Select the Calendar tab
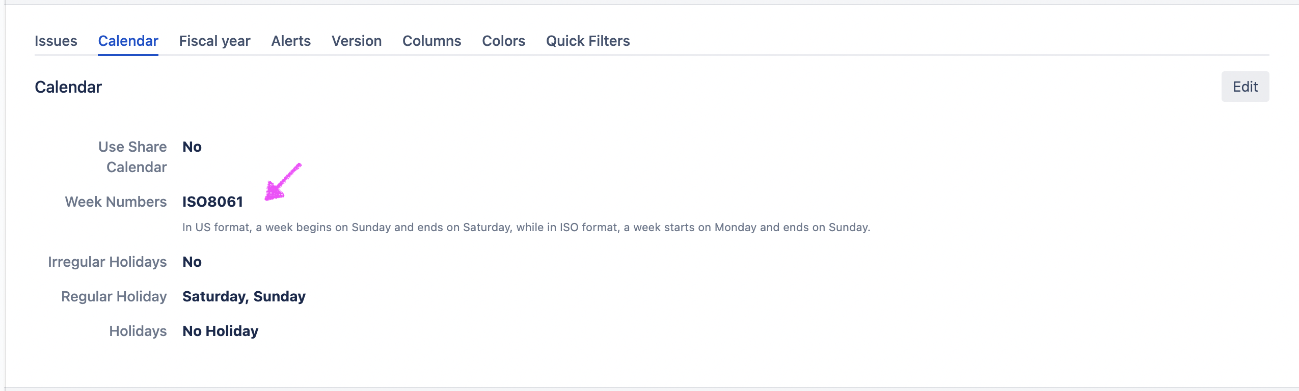Screen dimensions: 1299x391 [x=128, y=41]
